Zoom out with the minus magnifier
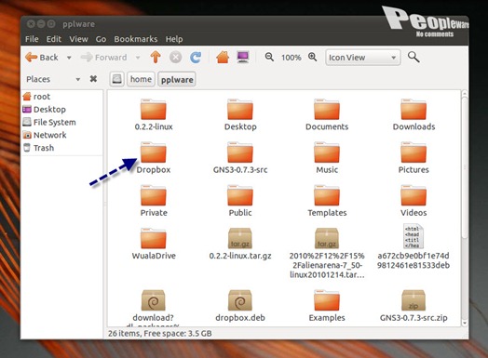The height and width of the screenshot is (358, 488). pos(269,57)
